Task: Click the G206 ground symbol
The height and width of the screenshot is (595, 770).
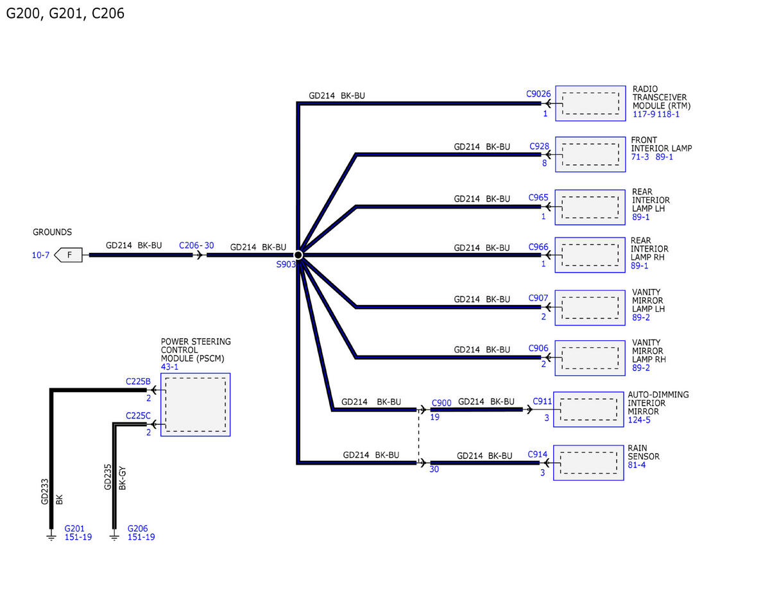Action: click(x=114, y=536)
